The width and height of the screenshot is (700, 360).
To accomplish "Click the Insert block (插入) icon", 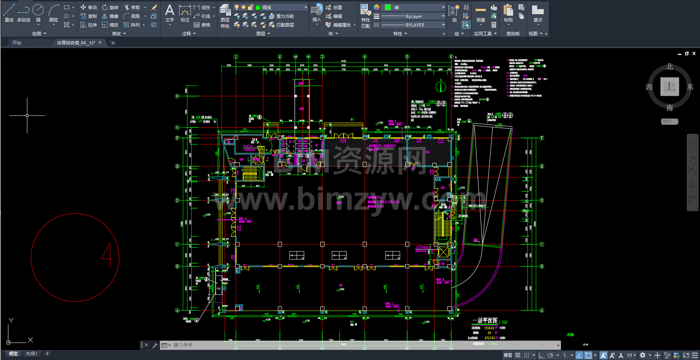I will coord(316,14).
